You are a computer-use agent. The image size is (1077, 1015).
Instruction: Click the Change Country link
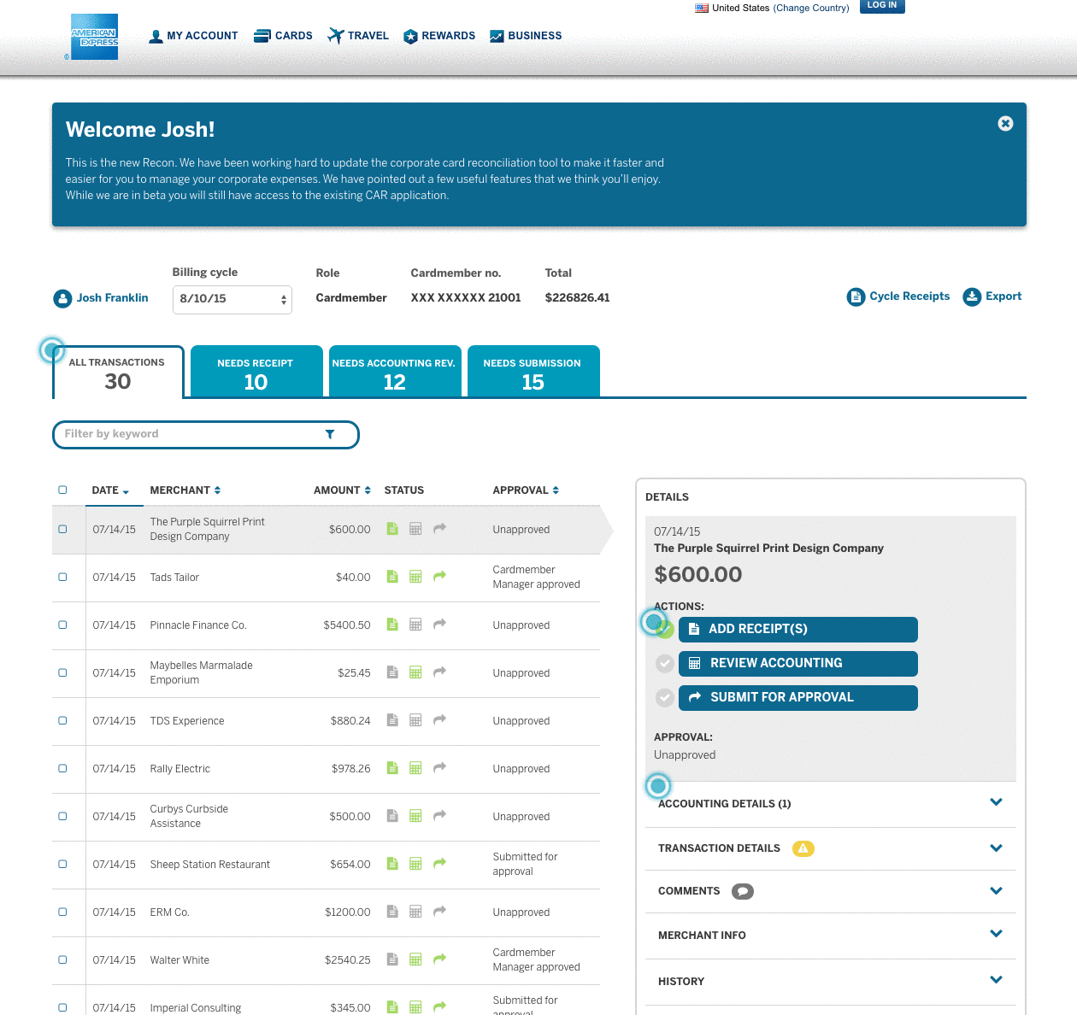(811, 8)
